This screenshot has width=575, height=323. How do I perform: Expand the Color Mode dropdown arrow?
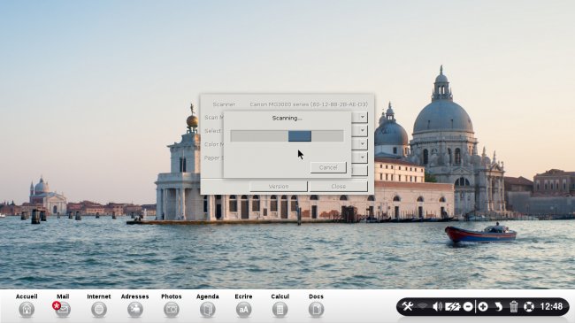point(363,144)
